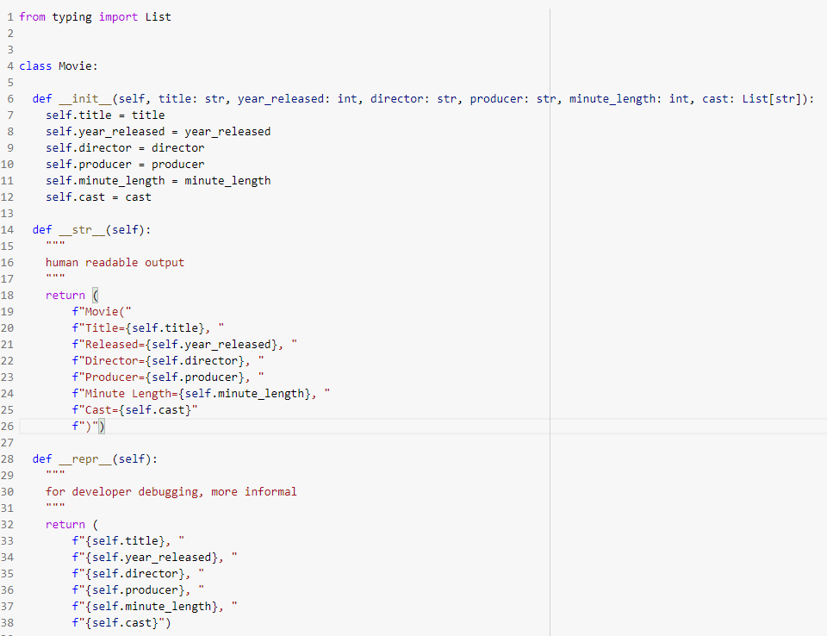827x636 pixels.
Task: Select the word List in the import statement
Action: 157,16
